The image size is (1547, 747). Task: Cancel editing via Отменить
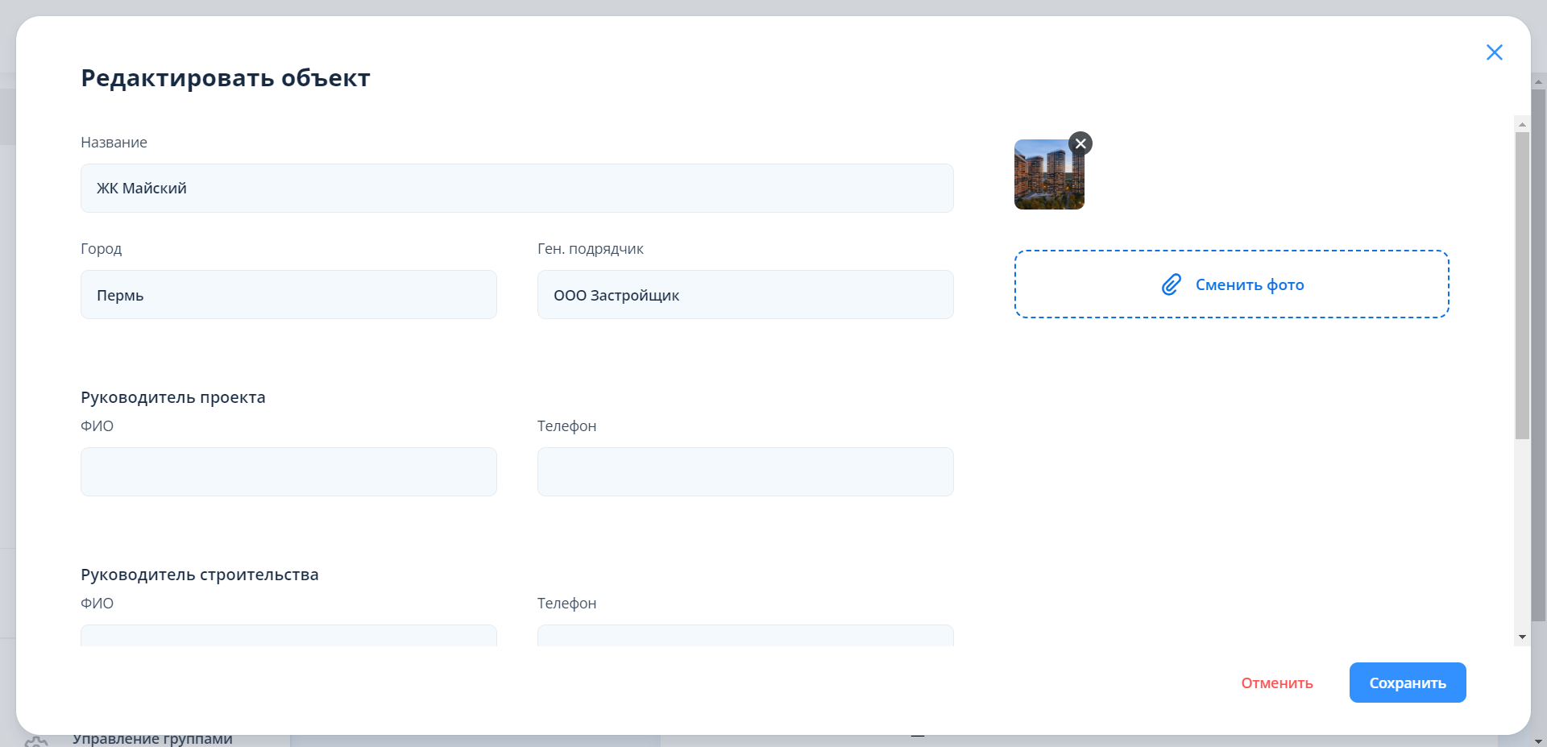click(1276, 683)
